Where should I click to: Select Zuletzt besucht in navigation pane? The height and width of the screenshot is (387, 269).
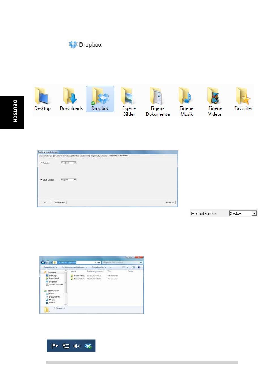55,285
